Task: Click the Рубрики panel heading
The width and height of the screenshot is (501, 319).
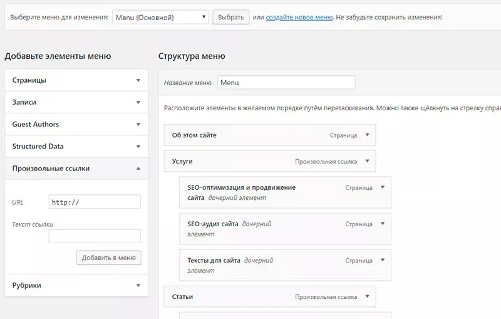Action: coord(26,285)
